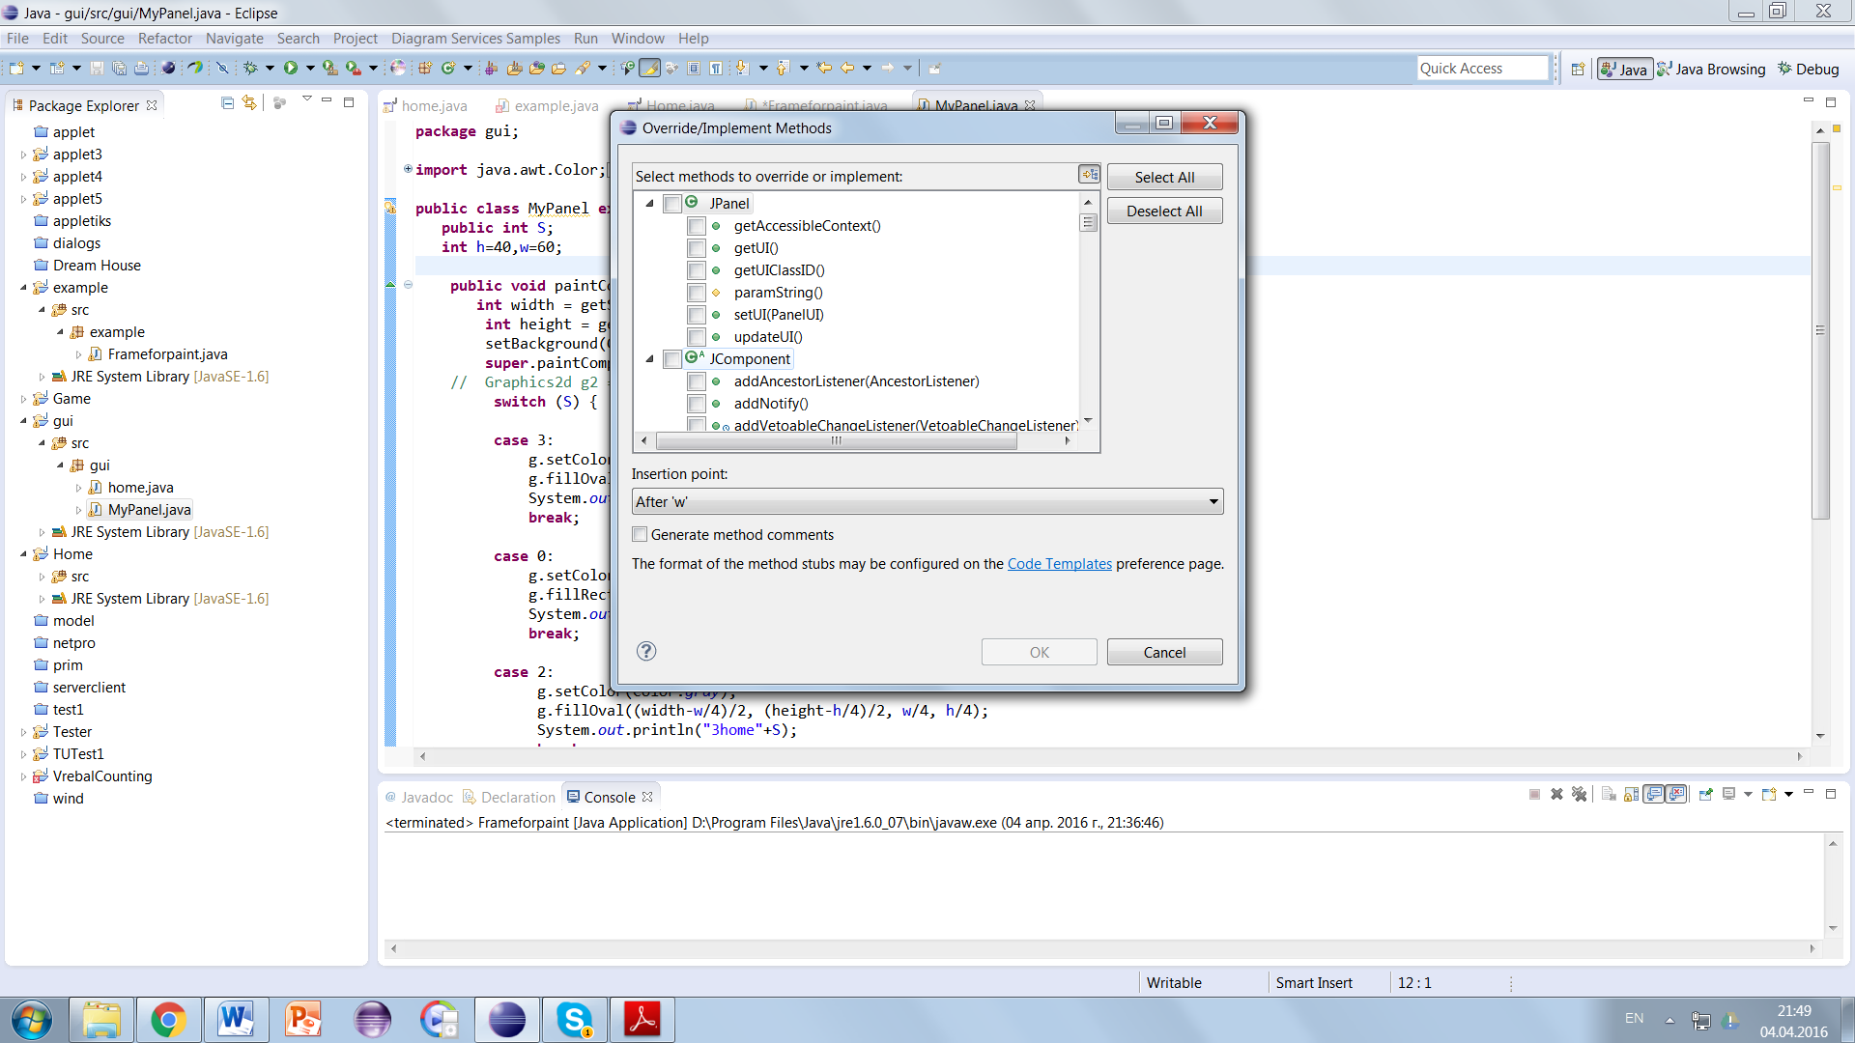This screenshot has width=1855, height=1043.
Task: Click the Print toolbar icon
Action: pyautogui.click(x=141, y=68)
